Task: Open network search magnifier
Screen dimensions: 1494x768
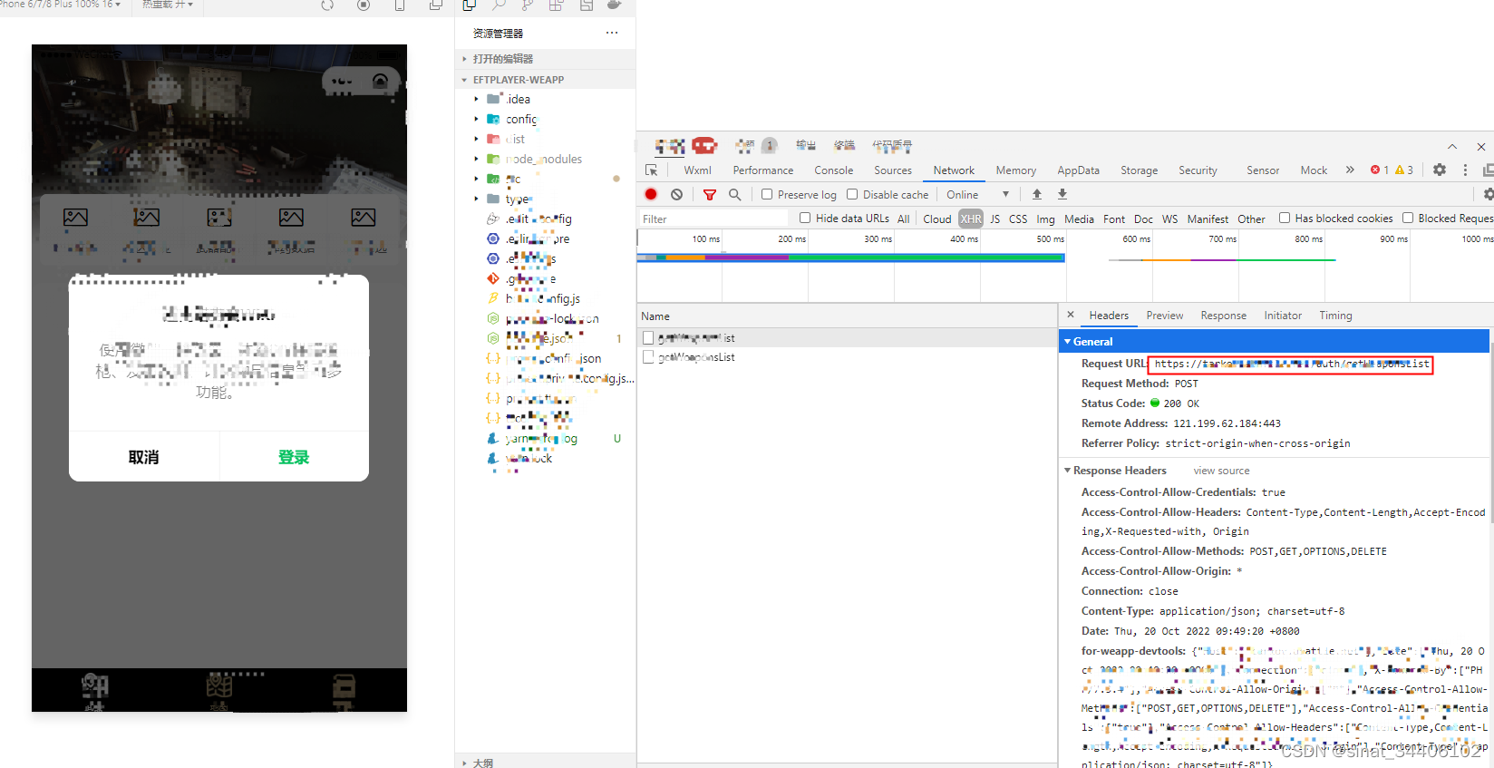Action: (734, 194)
